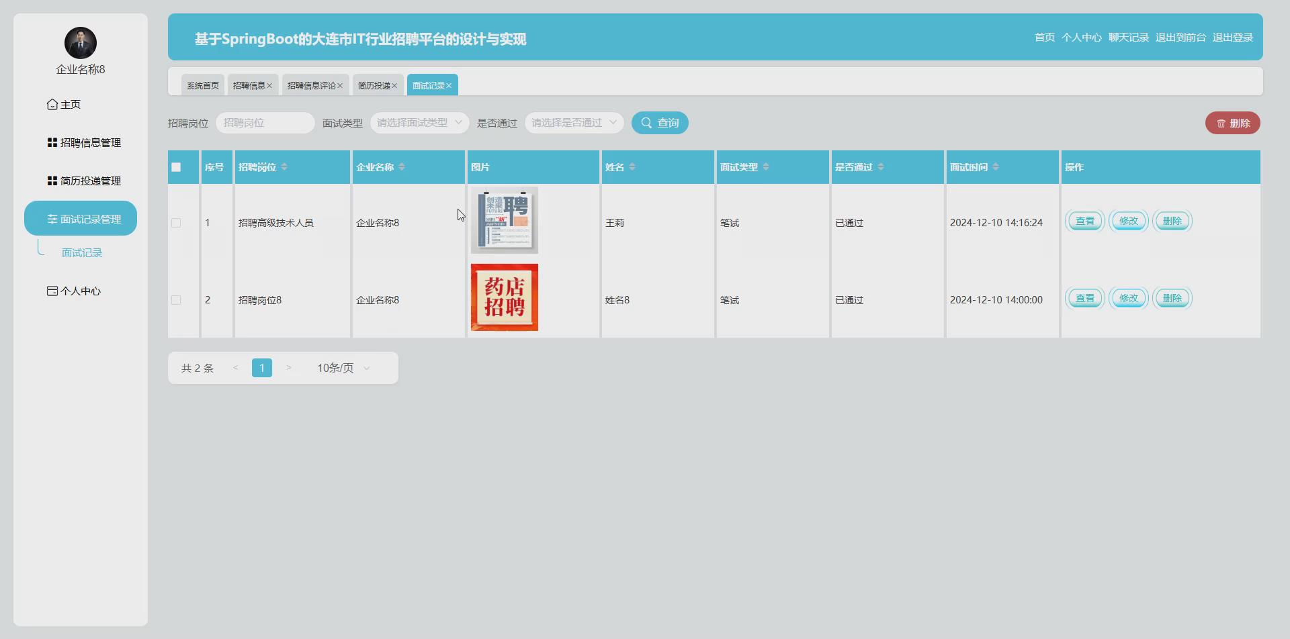Click 招聘岗位8 cell text

[260, 300]
